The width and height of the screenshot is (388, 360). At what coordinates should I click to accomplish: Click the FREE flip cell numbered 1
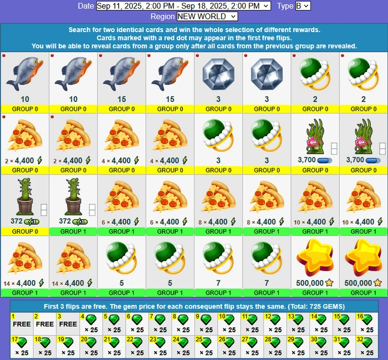[x=22, y=324]
